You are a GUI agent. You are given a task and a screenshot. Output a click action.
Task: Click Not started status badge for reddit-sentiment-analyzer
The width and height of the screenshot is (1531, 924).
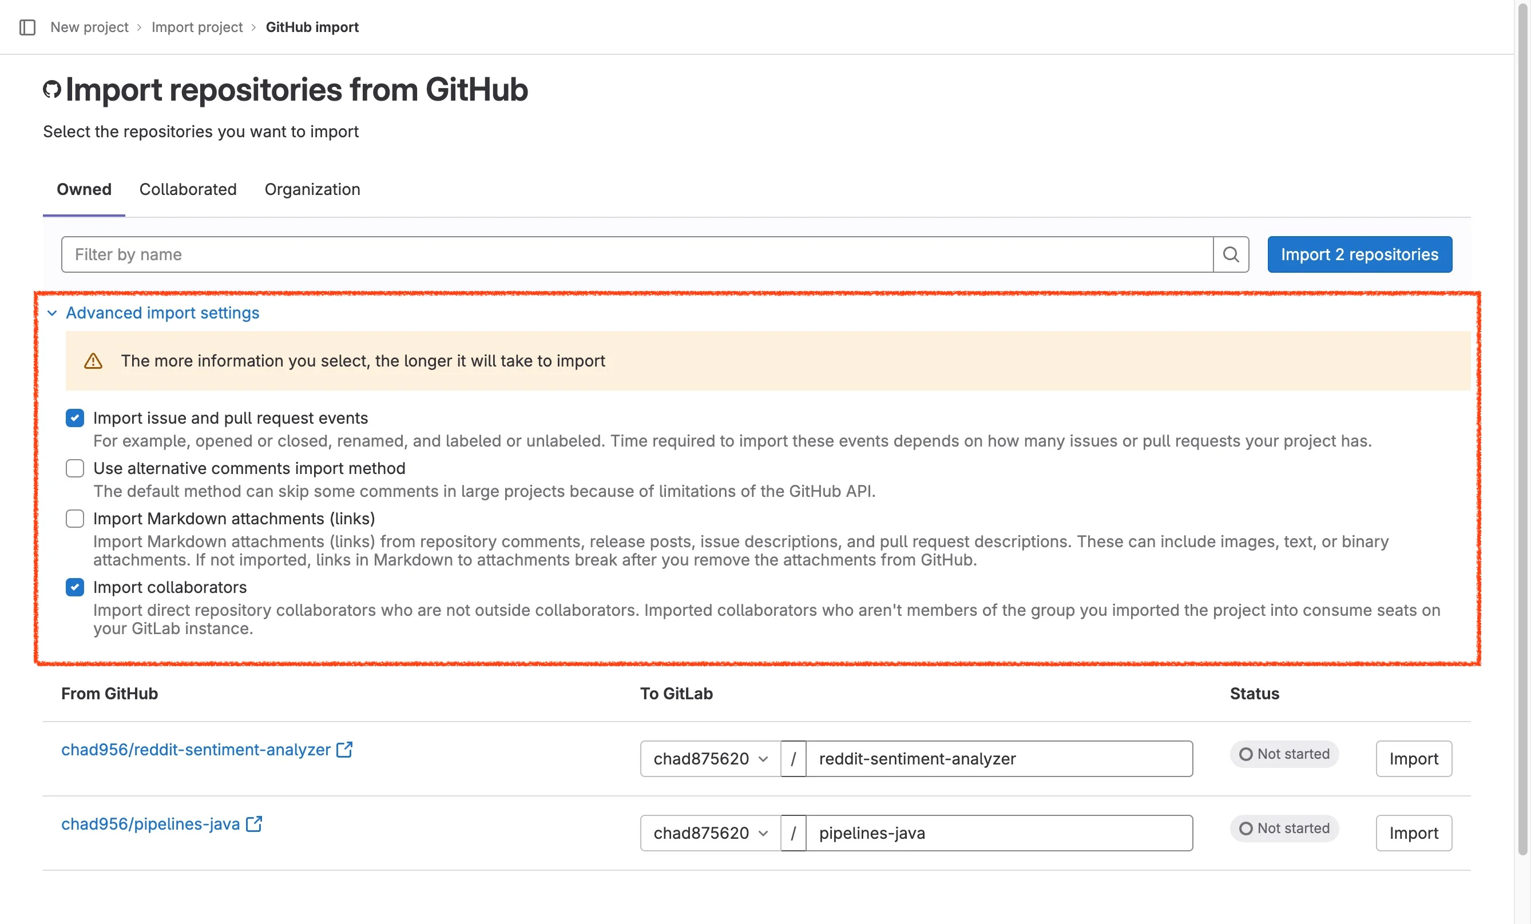pyautogui.click(x=1284, y=754)
